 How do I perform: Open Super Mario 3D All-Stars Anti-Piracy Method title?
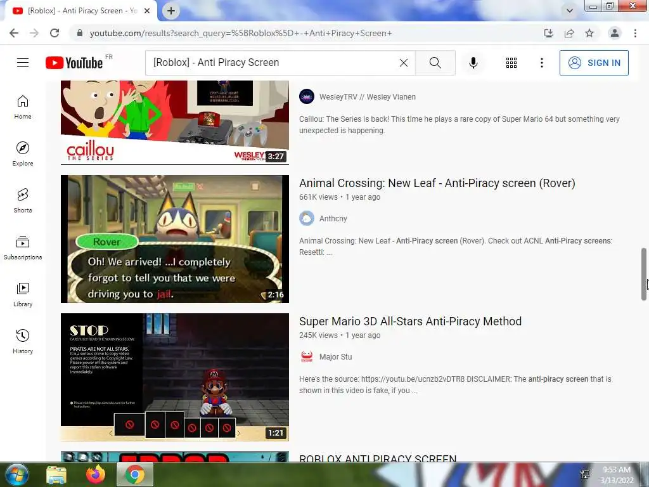410,321
